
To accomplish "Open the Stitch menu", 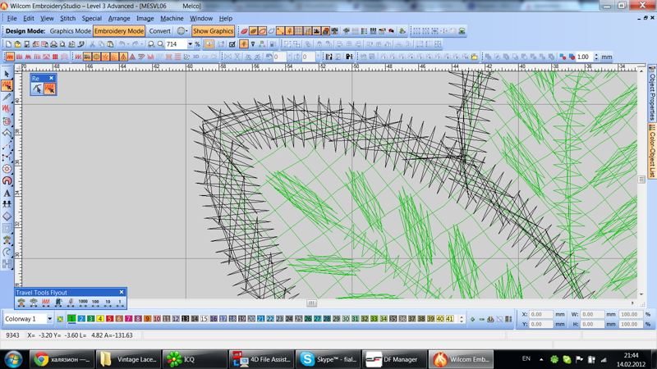I will [x=67, y=18].
